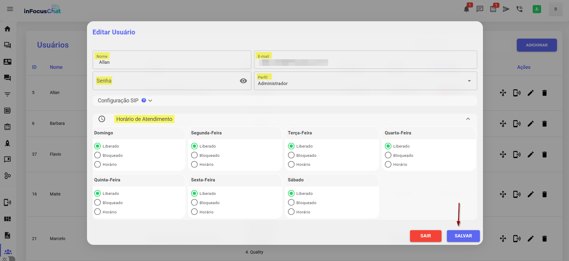The image size is (569, 261).
Task: Delete user Flavio with trash icon
Action: (544, 154)
